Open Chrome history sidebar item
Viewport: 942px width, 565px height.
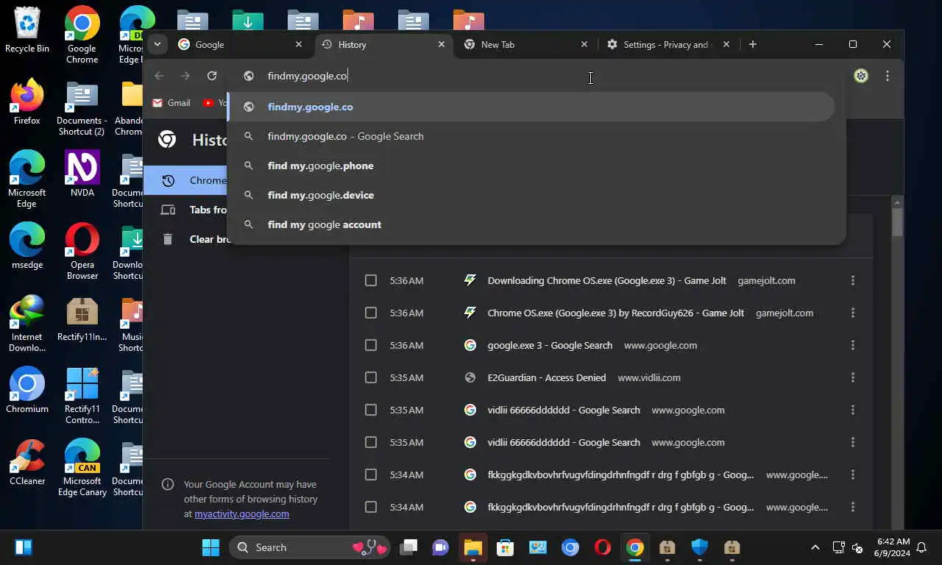185,180
